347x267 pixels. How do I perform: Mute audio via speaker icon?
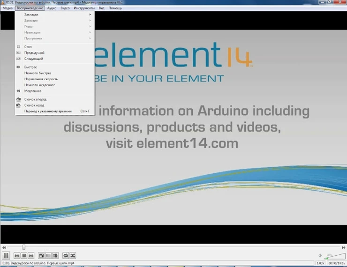point(320,255)
